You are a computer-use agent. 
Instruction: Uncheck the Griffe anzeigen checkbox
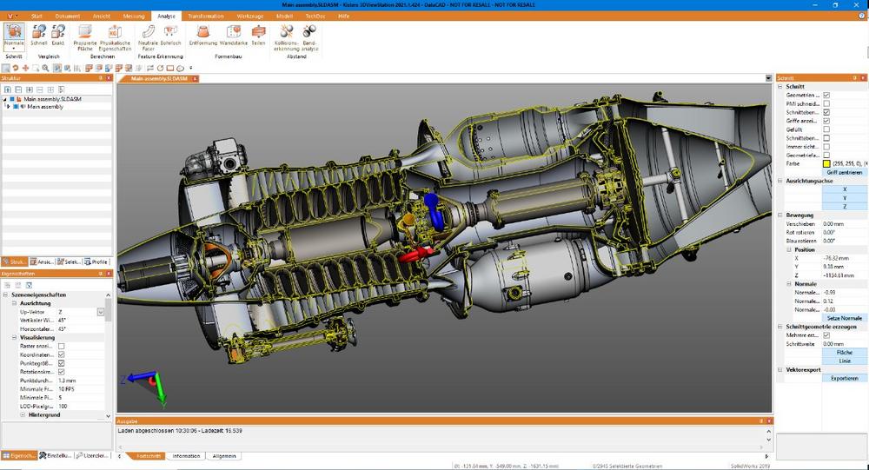(x=826, y=121)
